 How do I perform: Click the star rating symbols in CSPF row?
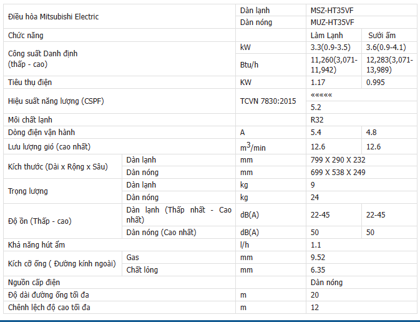(321, 95)
